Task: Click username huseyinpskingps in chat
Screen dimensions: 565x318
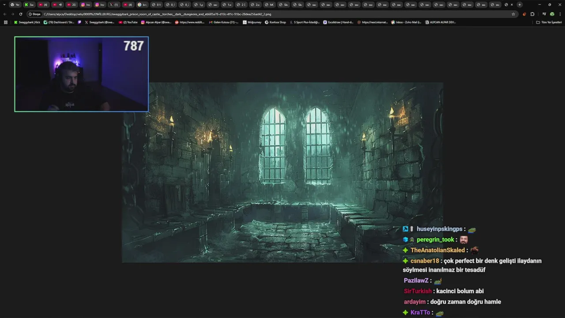Action: 439,229
